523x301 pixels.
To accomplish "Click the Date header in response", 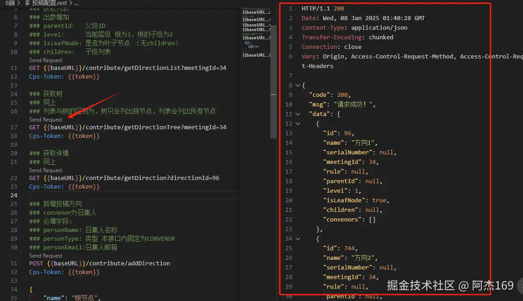I will pyautogui.click(x=363, y=18).
